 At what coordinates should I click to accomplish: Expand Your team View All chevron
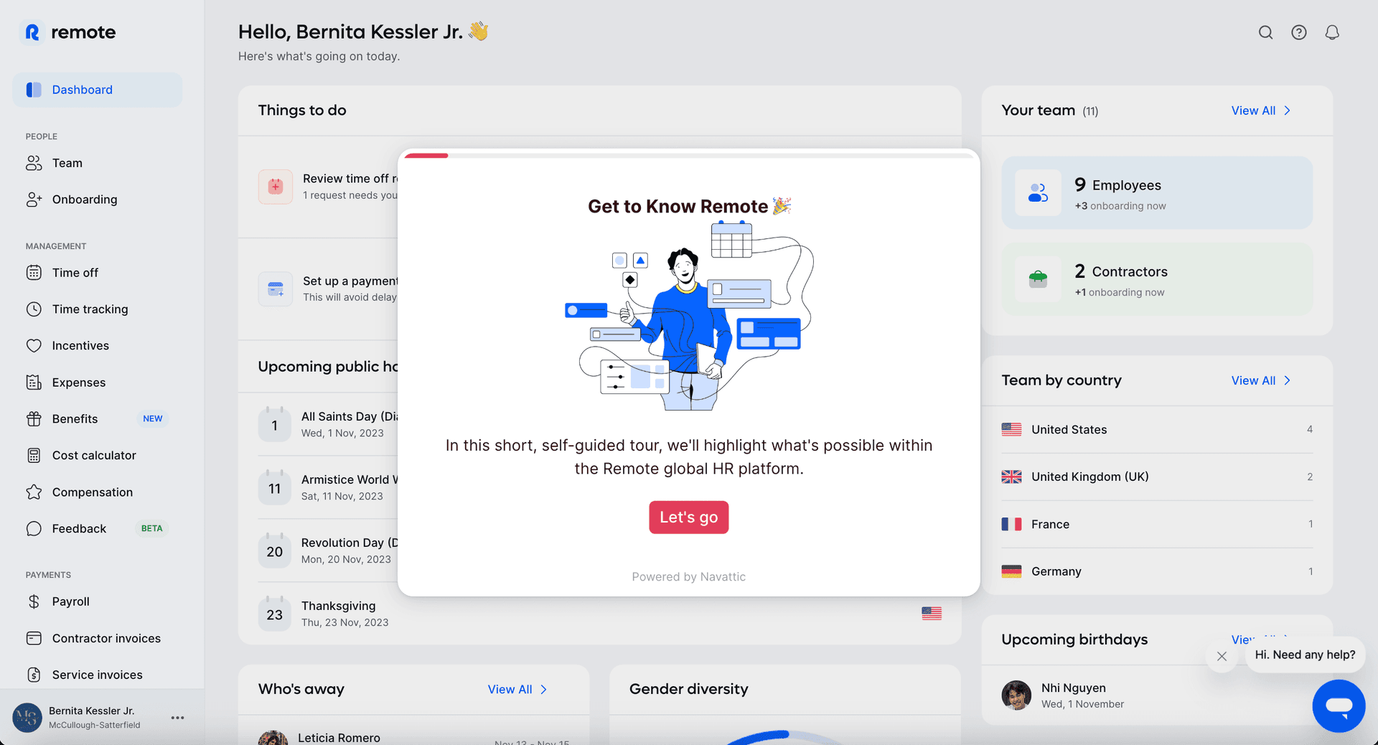1287,111
